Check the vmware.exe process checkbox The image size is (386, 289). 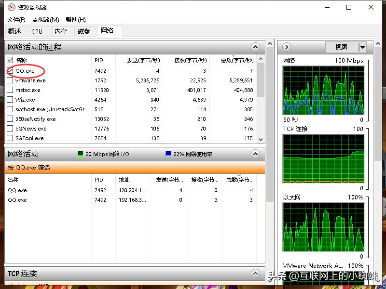pos(10,80)
